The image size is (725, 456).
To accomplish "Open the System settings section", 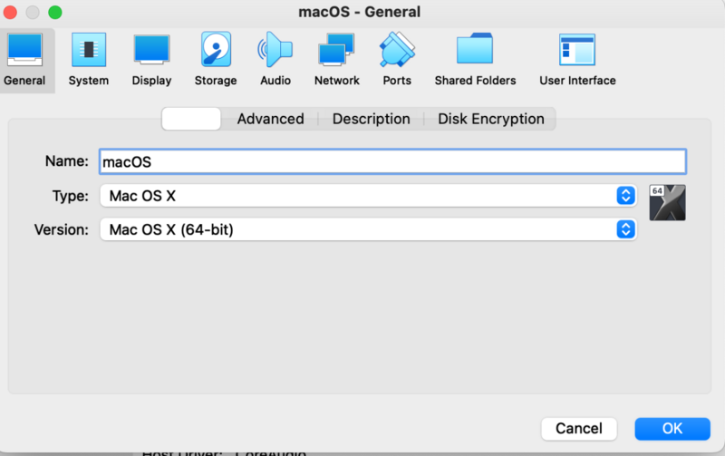I will pos(89,60).
